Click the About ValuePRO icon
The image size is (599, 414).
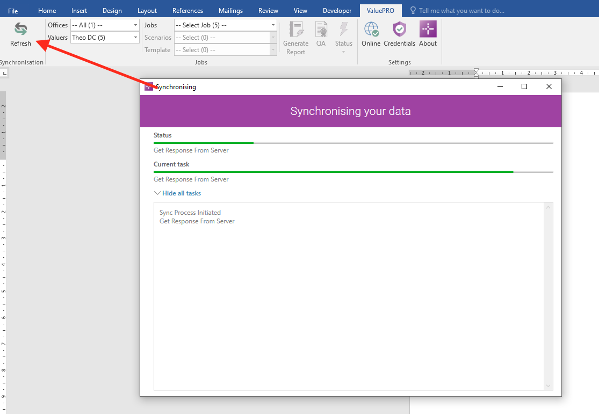[x=428, y=30]
